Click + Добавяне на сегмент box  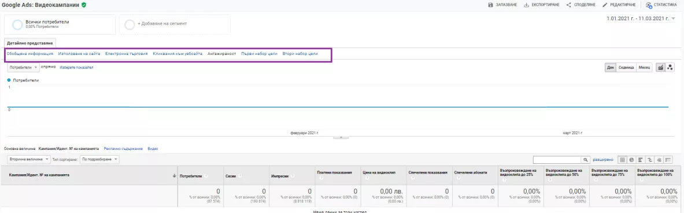point(175,24)
